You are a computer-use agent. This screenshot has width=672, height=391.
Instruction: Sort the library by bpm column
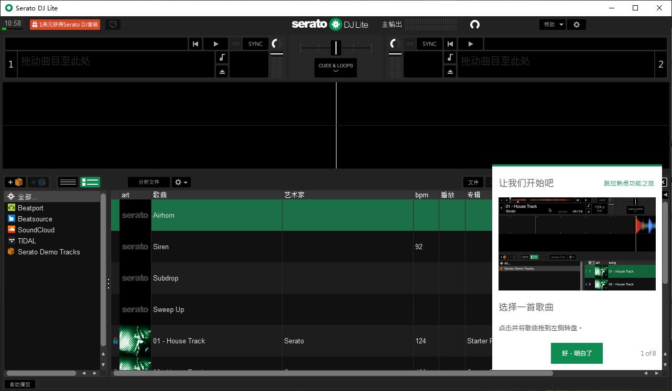[x=422, y=195]
